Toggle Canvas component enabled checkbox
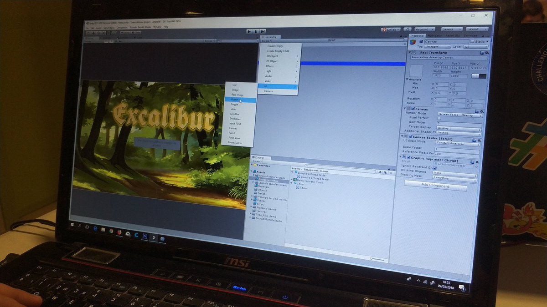The width and height of the screenshot is (547, 307). (413, 109)
